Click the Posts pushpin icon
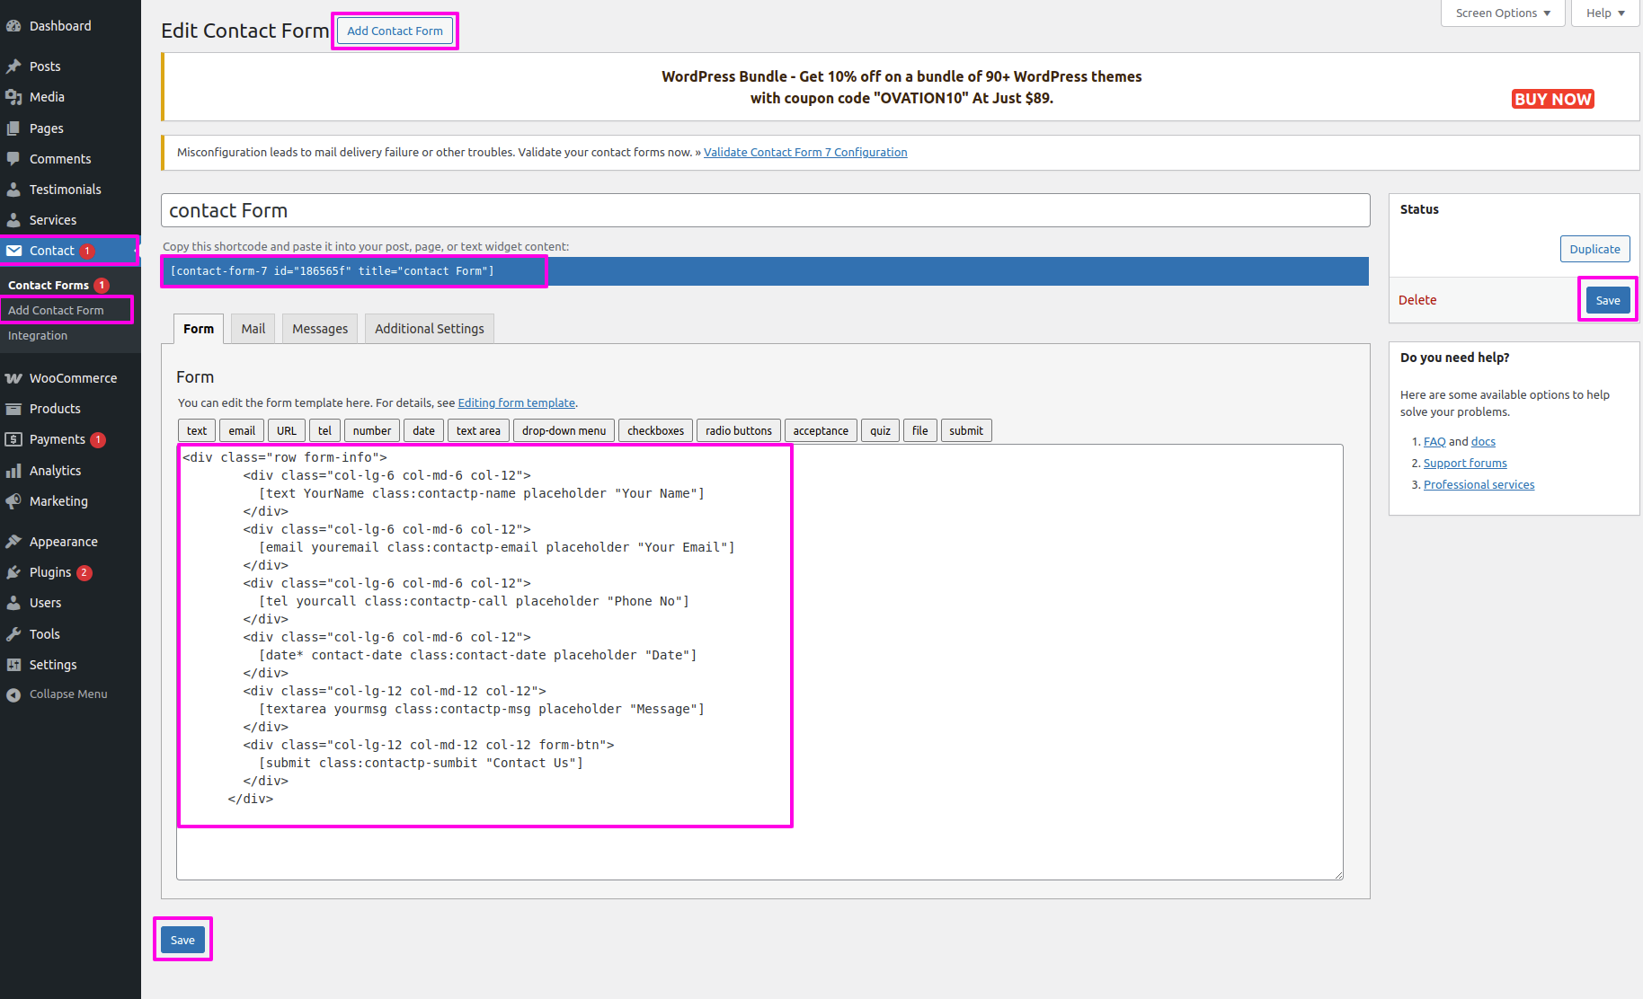 click(x=13, y=66)
